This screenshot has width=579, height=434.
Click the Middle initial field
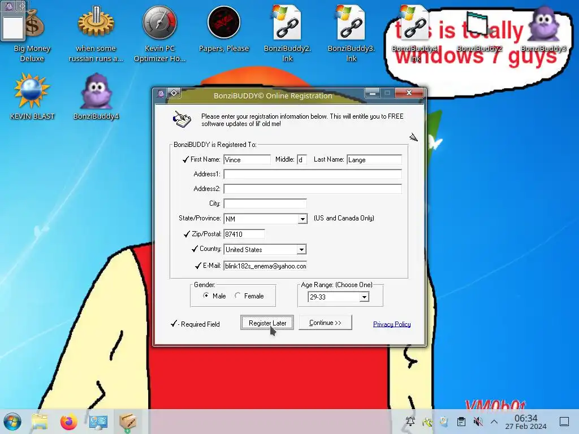pyautogui.click(x=302, y=159)
